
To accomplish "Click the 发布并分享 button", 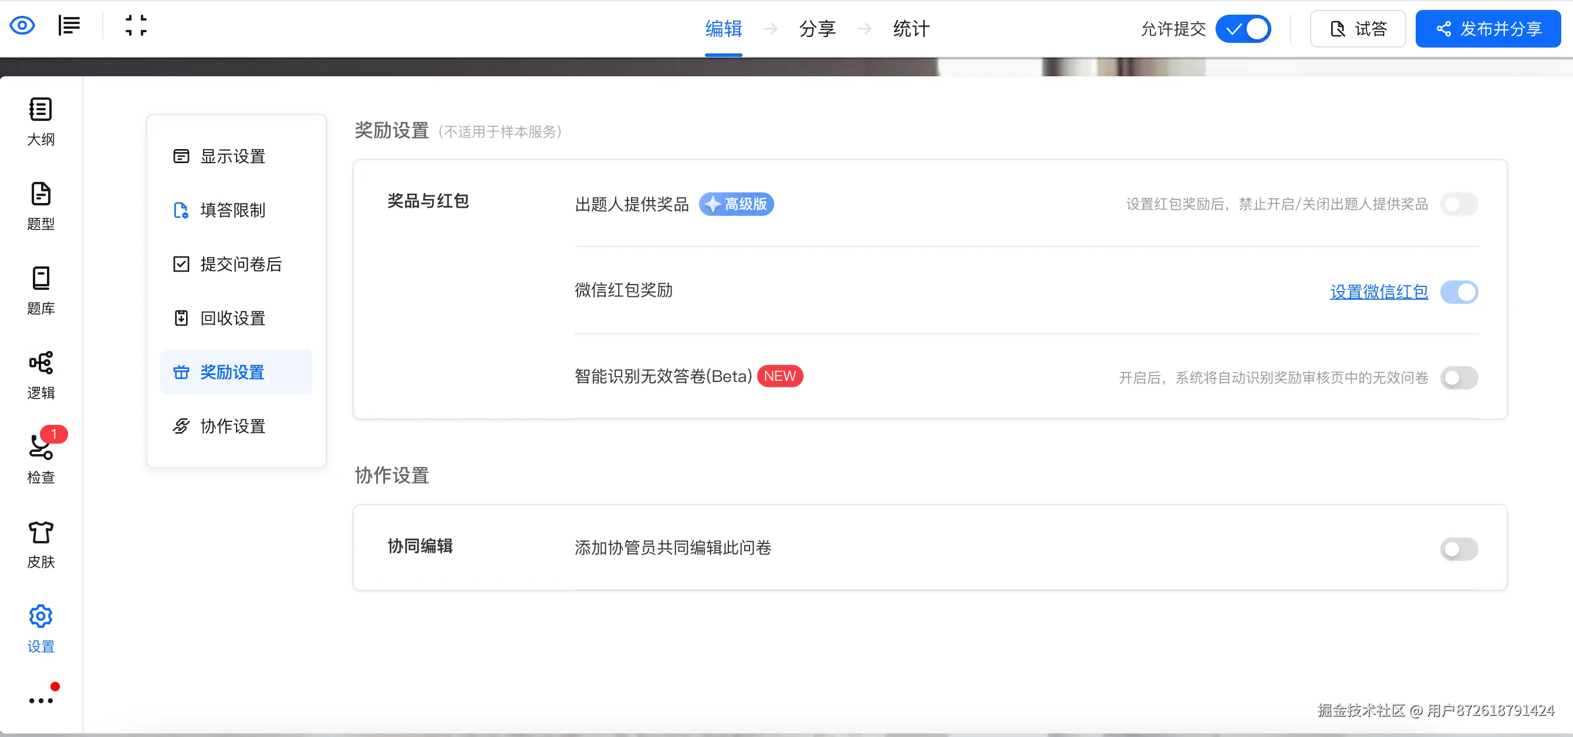I will coord(1488,29).
